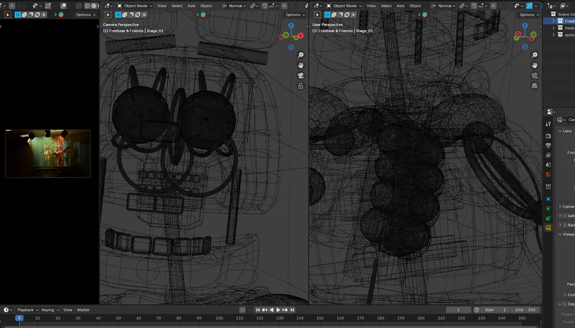Open Options dropdown in leftmost rendered viewport
Viewport: 575px width, 328px height.
click(86, 15)
